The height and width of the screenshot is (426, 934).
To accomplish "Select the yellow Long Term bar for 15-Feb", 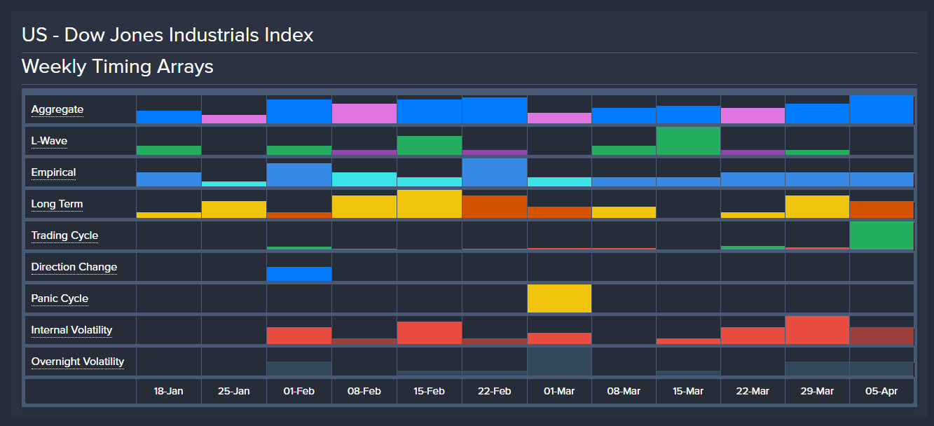I will tap(430, 204).
